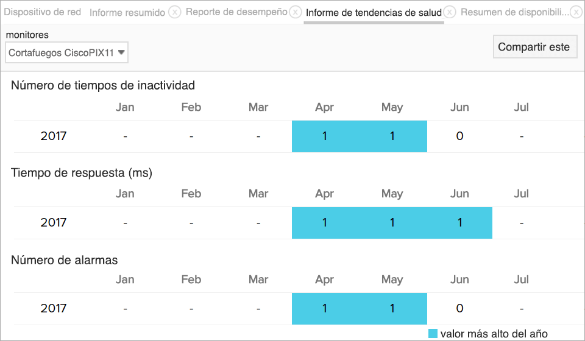Click the light blue legend color swatch

click(433, 334)
